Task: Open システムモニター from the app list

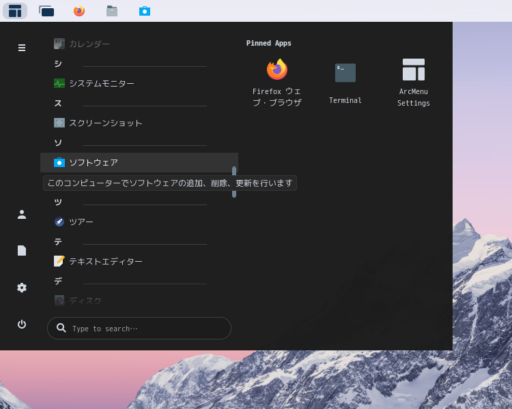Action: point(139,83)
